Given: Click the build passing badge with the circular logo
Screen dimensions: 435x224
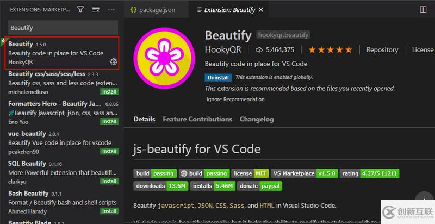Looking at the screenshot, I should 204,173.
